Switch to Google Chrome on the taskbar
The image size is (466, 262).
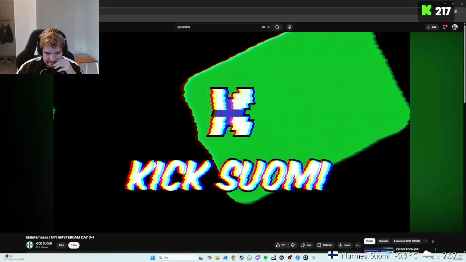pyautogui.click(x=233, y=258)
